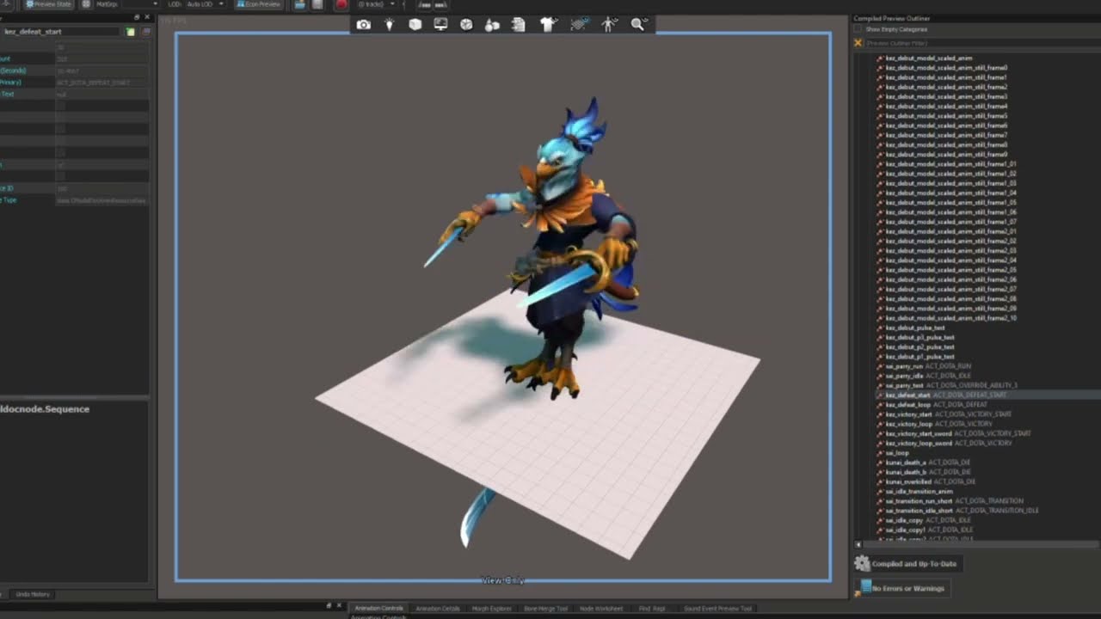This screenshot has height=619, width=1101.
Task: Open the Auto LOD dropdown
Action: pos(204,4)
